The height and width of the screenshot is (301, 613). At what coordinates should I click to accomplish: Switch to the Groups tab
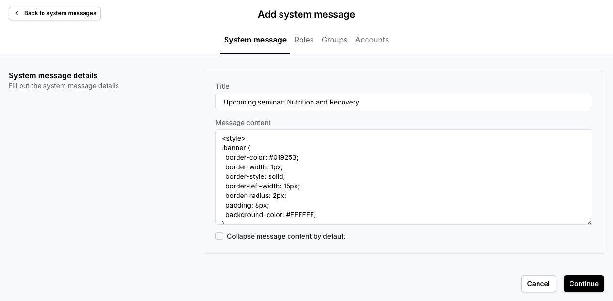click(x=334, y=40)
